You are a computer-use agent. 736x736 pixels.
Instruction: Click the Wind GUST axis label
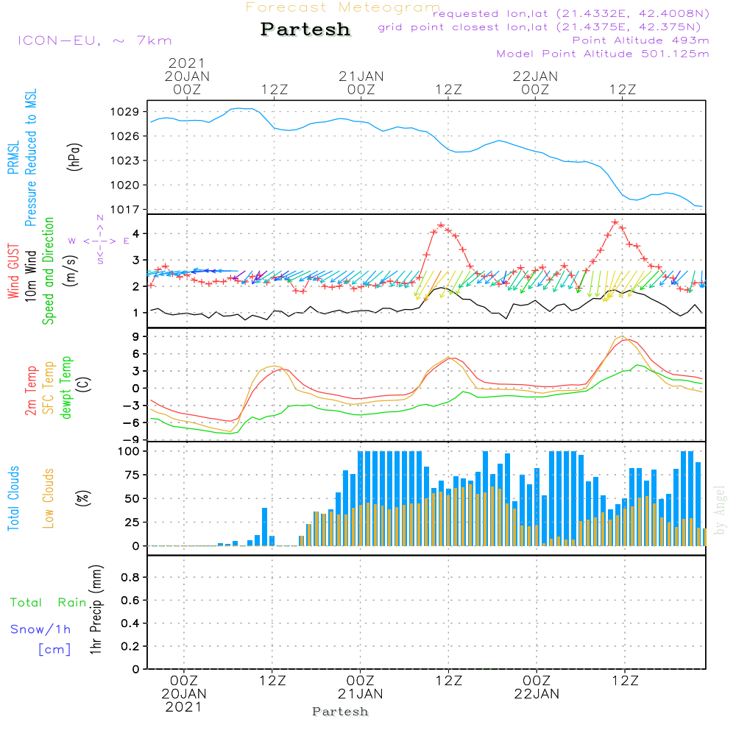point(14,269)
